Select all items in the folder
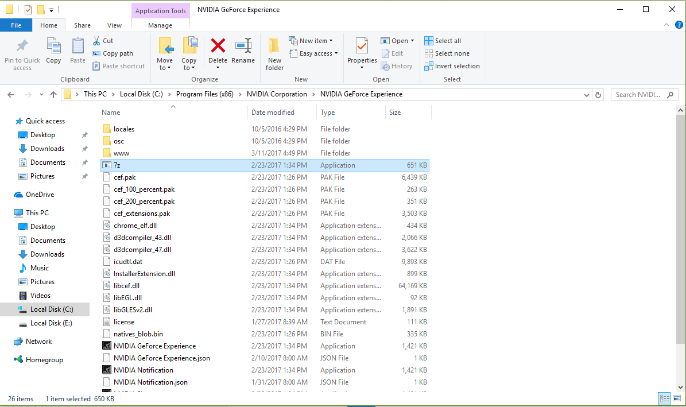Image resolution: width=686 pixels, height=407 pixels. click(x=443, y=41)
